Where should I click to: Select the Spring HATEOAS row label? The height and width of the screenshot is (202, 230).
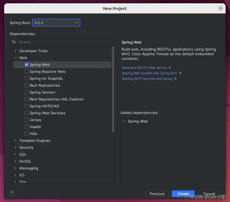(x=44, y=106)
